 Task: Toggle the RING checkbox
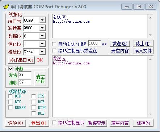point(34,108)
